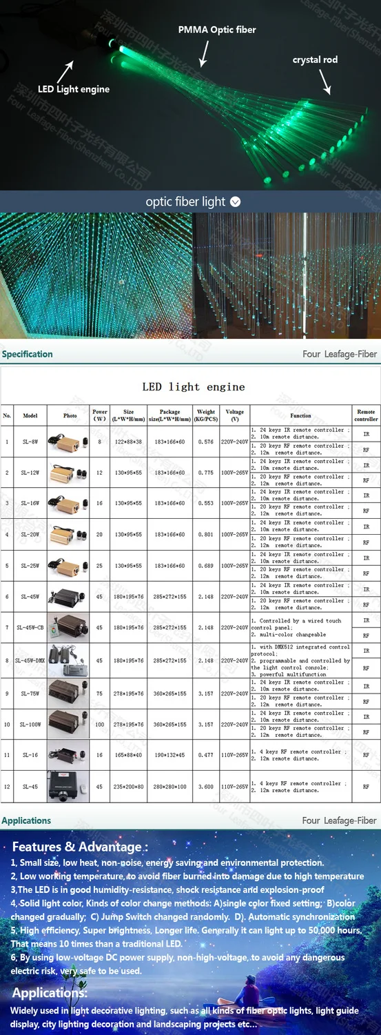Click the SL-25W model name cell
381x1035 pixels.
pyautogui.click(x=30, y=565)
